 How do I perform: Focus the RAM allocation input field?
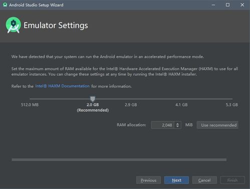[163, 125]
